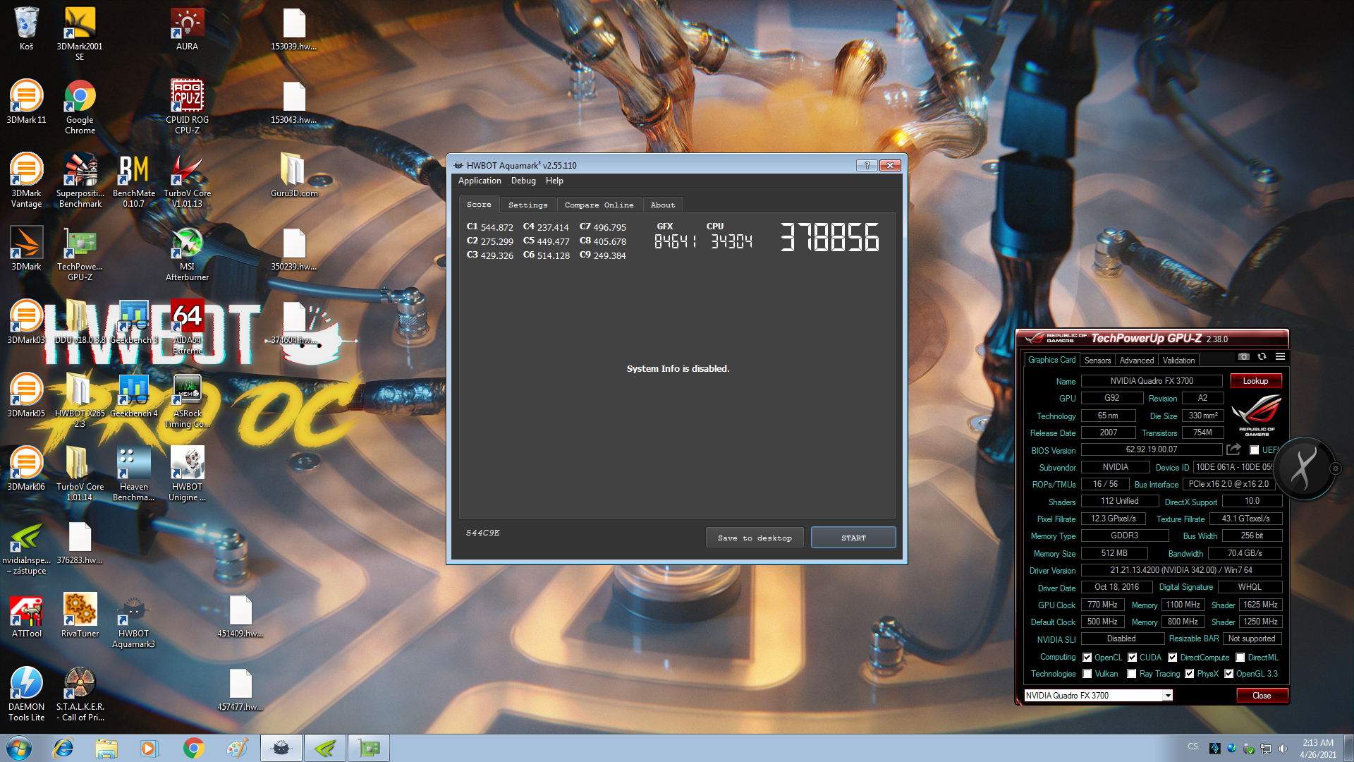1354x762 pixels.
Task: Open the Windows Start button
Action: point(19,748)
